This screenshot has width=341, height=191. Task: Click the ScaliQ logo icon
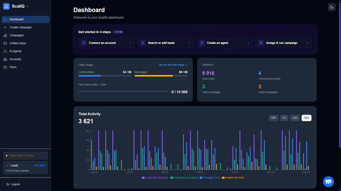click(6, 6)
